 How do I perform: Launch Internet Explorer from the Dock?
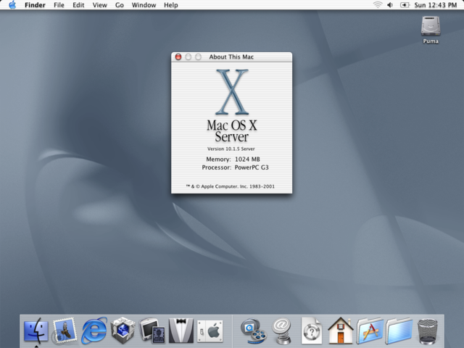[x=94, y=331]
